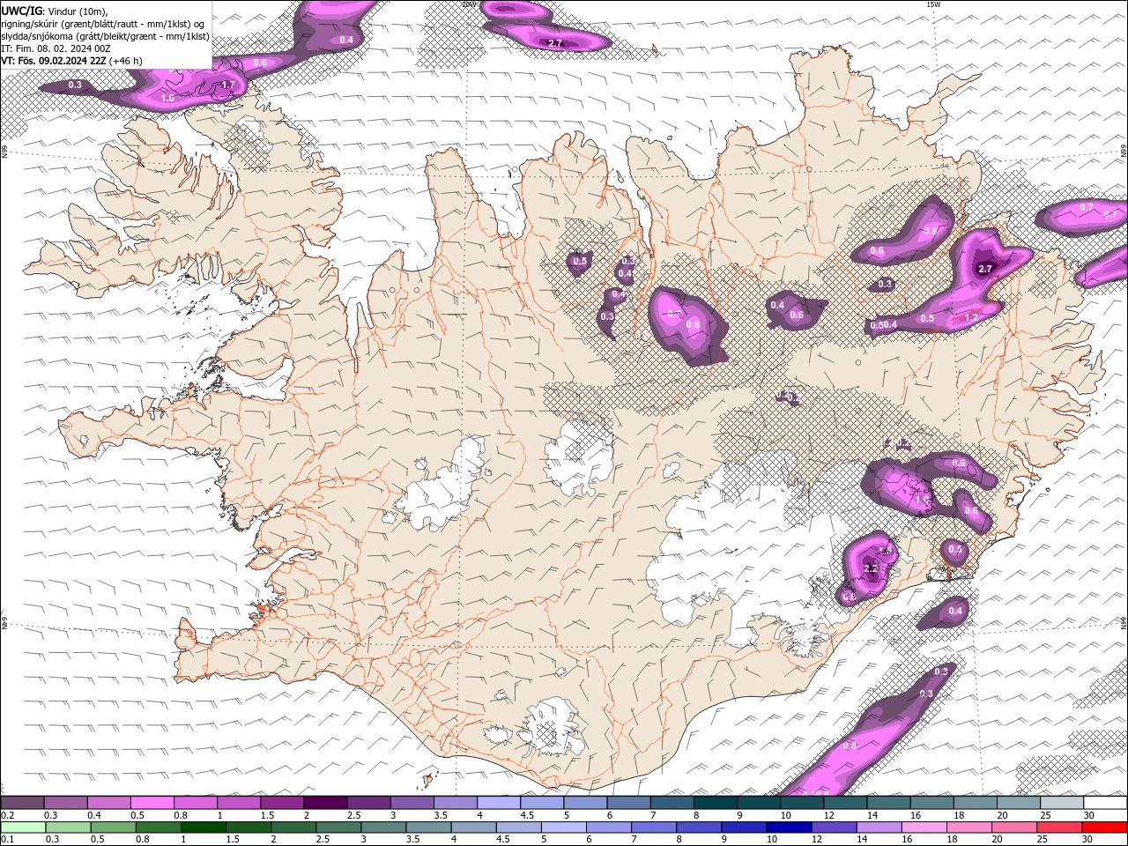Click the 1.2 value in the eastern magenta band

pos(971,318)
